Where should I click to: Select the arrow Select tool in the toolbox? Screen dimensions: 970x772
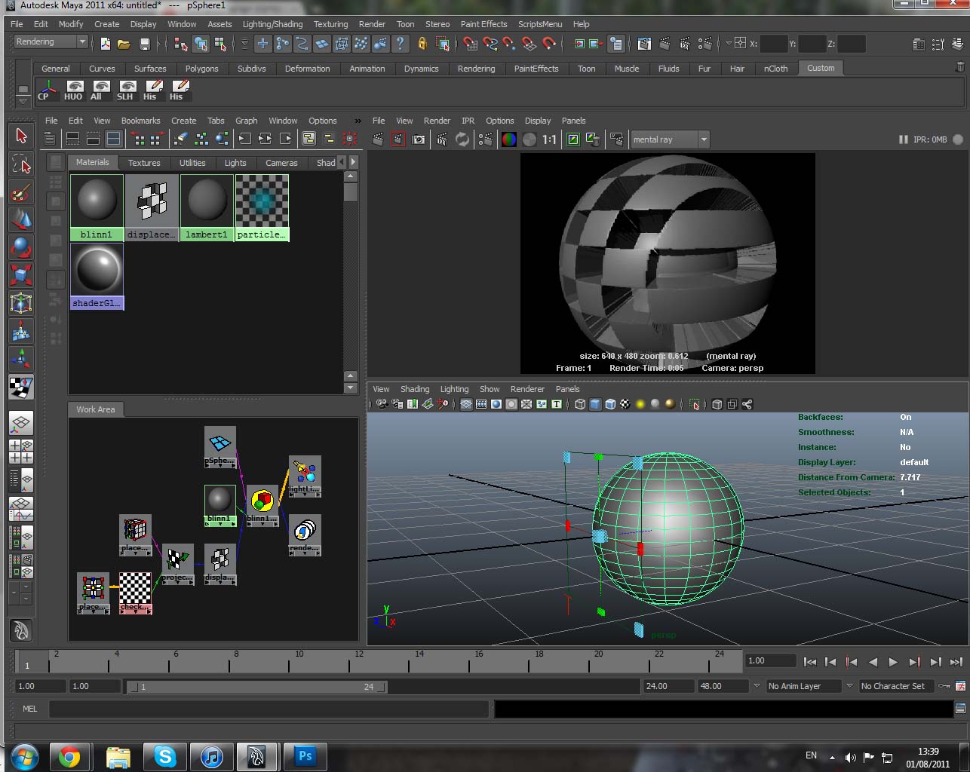21,136
